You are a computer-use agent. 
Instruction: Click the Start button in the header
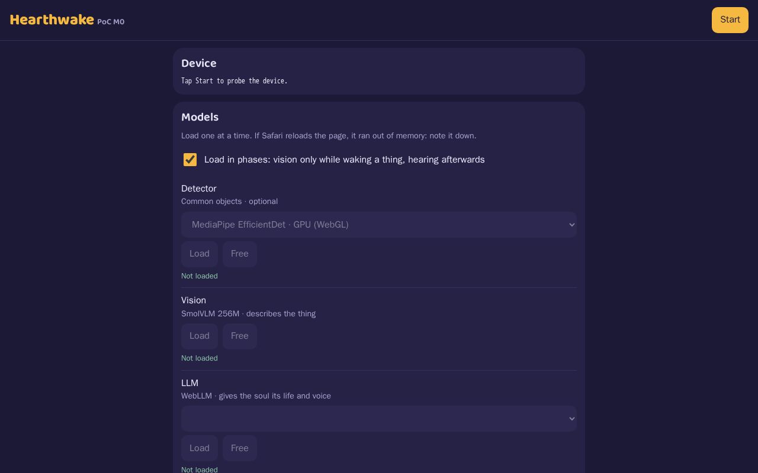tap(730, 20)
